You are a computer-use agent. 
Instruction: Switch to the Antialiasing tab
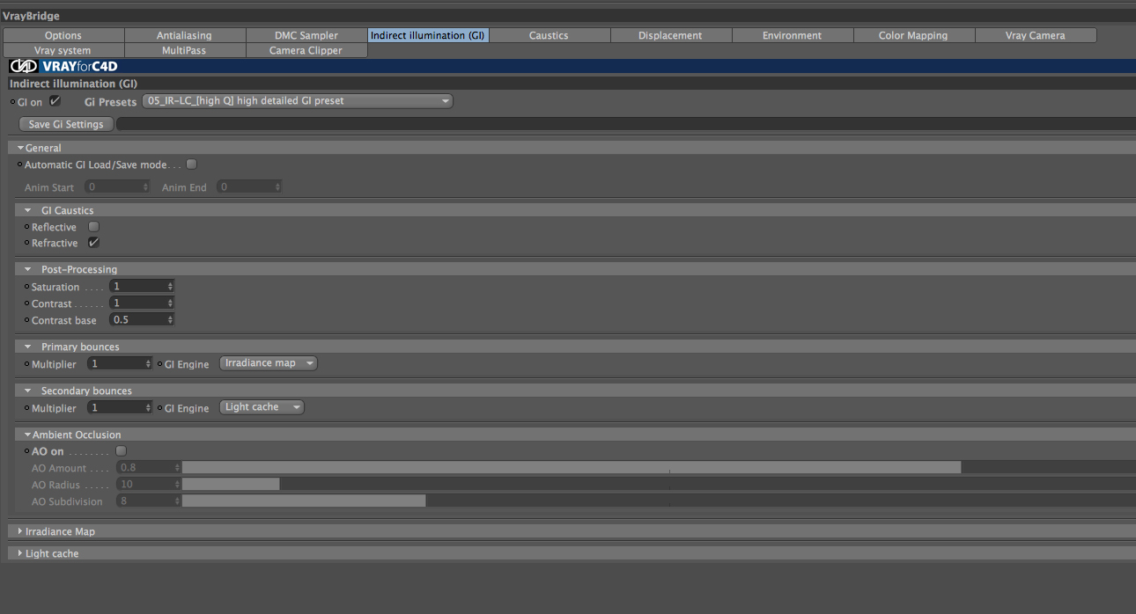[x=184, y=35]
